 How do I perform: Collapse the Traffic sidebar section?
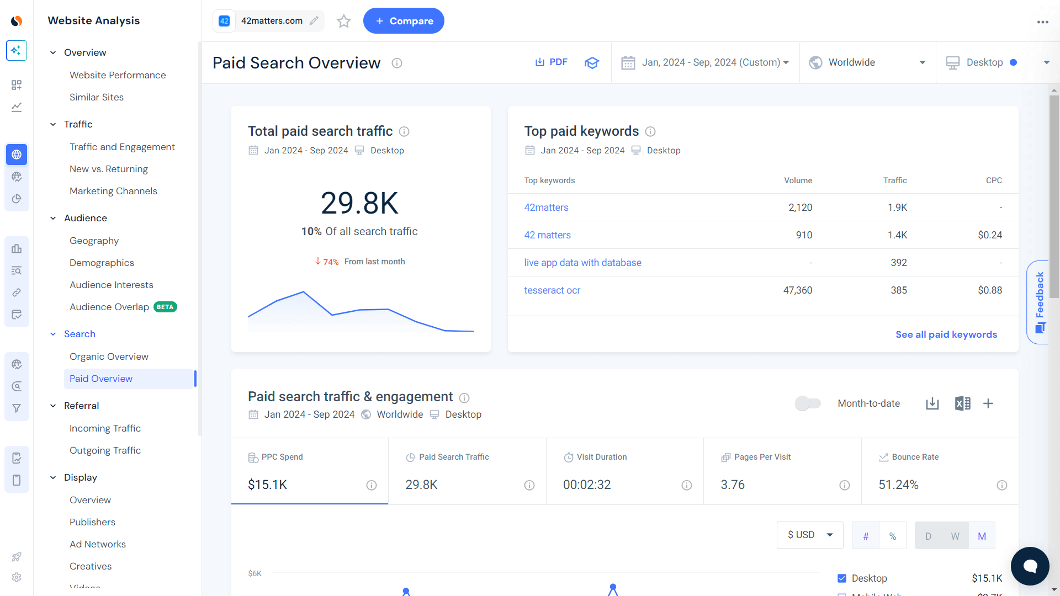click(53, 124)
